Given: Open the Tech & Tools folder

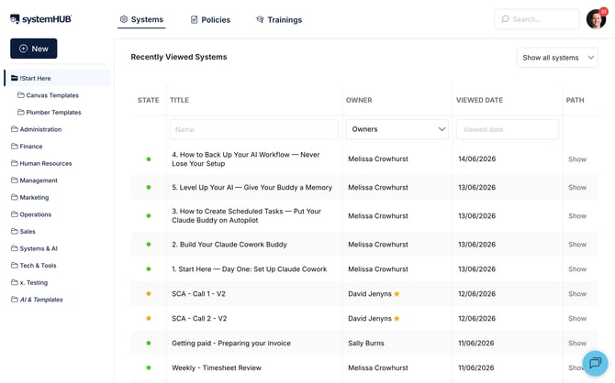Looking at the screenshot, I should [x=33, y=266].
